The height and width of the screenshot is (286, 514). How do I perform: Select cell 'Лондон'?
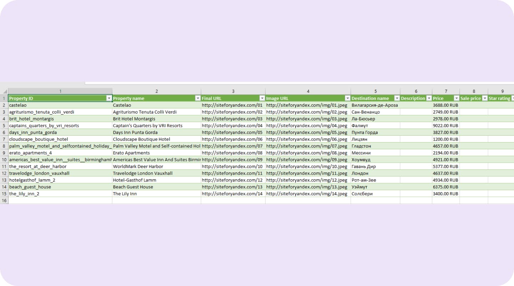[376, 173]
